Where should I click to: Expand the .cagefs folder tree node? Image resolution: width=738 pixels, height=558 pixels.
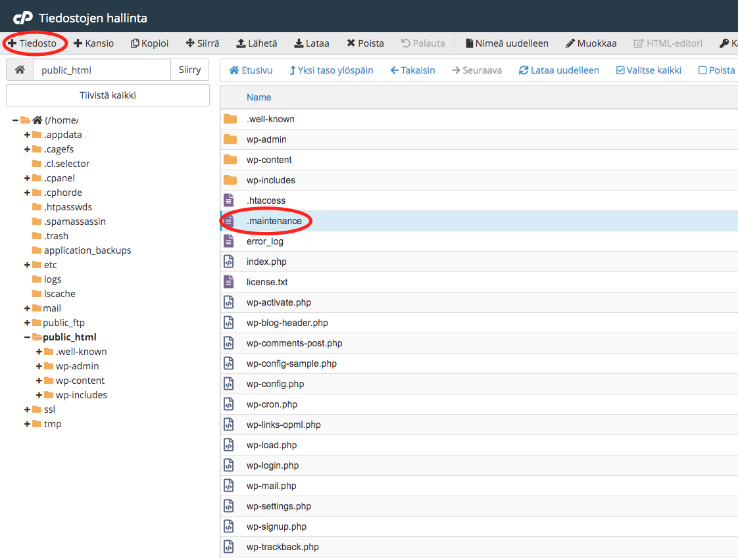coord(28,150)
